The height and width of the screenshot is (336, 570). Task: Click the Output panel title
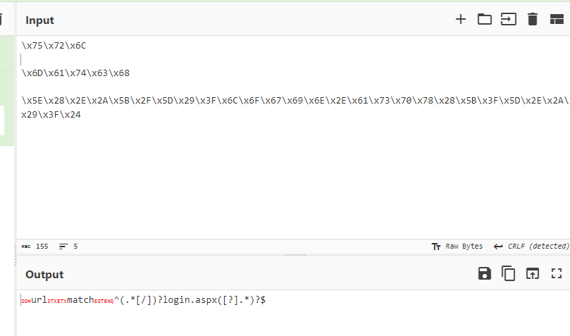(44, 274)
